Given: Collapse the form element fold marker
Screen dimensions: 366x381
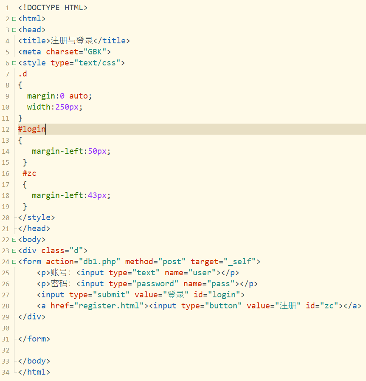Looking at the screenshot, I should (14, 262).
